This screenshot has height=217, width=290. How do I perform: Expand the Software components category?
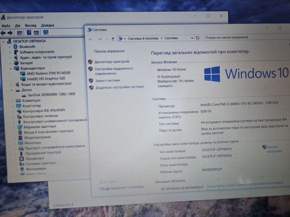pyautogui.click(x=10, y=52)
